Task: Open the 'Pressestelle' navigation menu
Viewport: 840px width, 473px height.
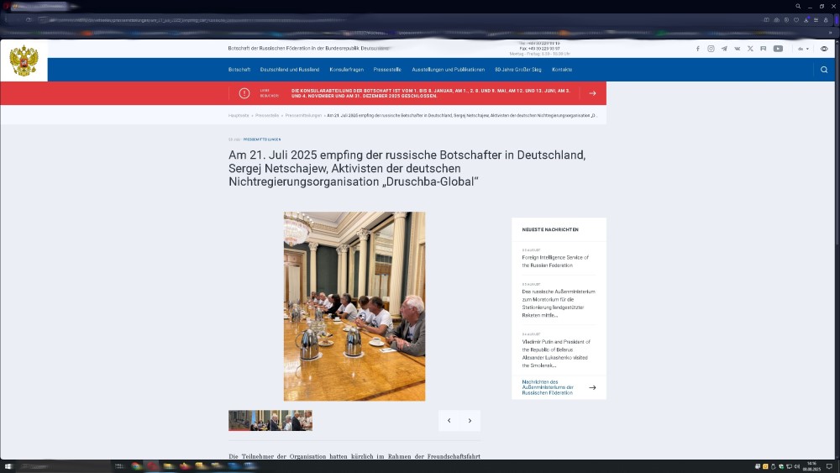Action: click(387, 70)
